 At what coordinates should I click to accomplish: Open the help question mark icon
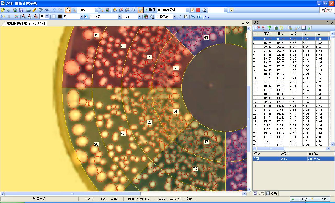(232, 10)
